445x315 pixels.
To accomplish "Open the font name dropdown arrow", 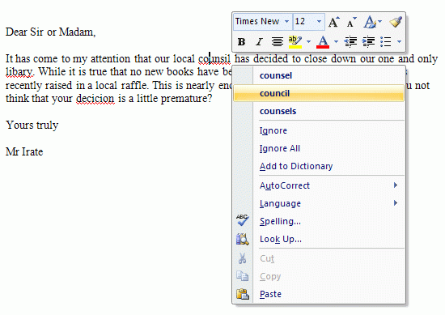I will click(287, 21).
